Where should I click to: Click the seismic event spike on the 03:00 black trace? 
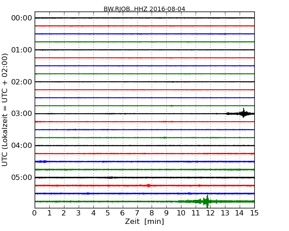coord(244,113)
